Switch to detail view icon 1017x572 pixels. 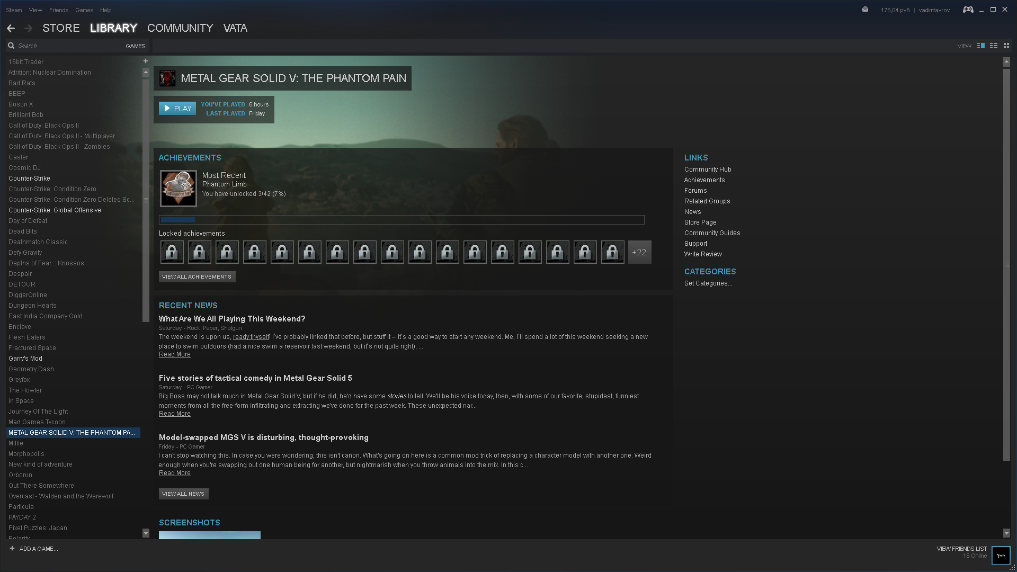click(981, 46)
